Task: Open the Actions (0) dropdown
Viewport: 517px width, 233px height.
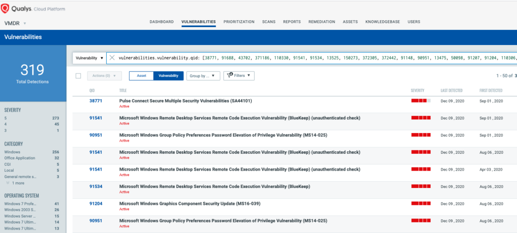Action: point(104,76)
